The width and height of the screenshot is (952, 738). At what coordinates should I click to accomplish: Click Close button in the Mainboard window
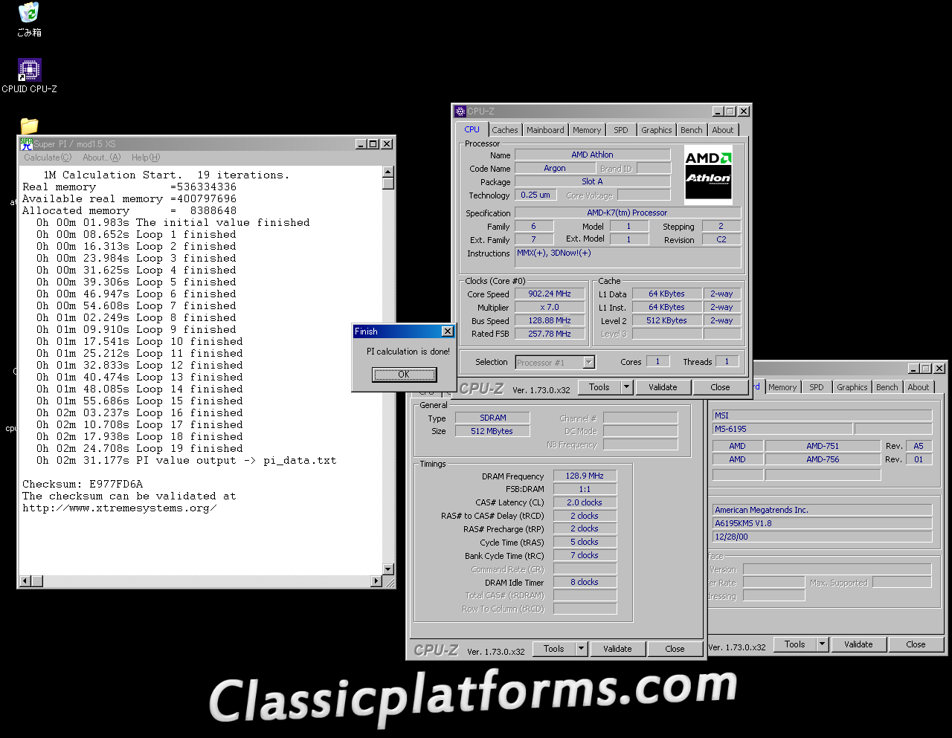(916, 644)
